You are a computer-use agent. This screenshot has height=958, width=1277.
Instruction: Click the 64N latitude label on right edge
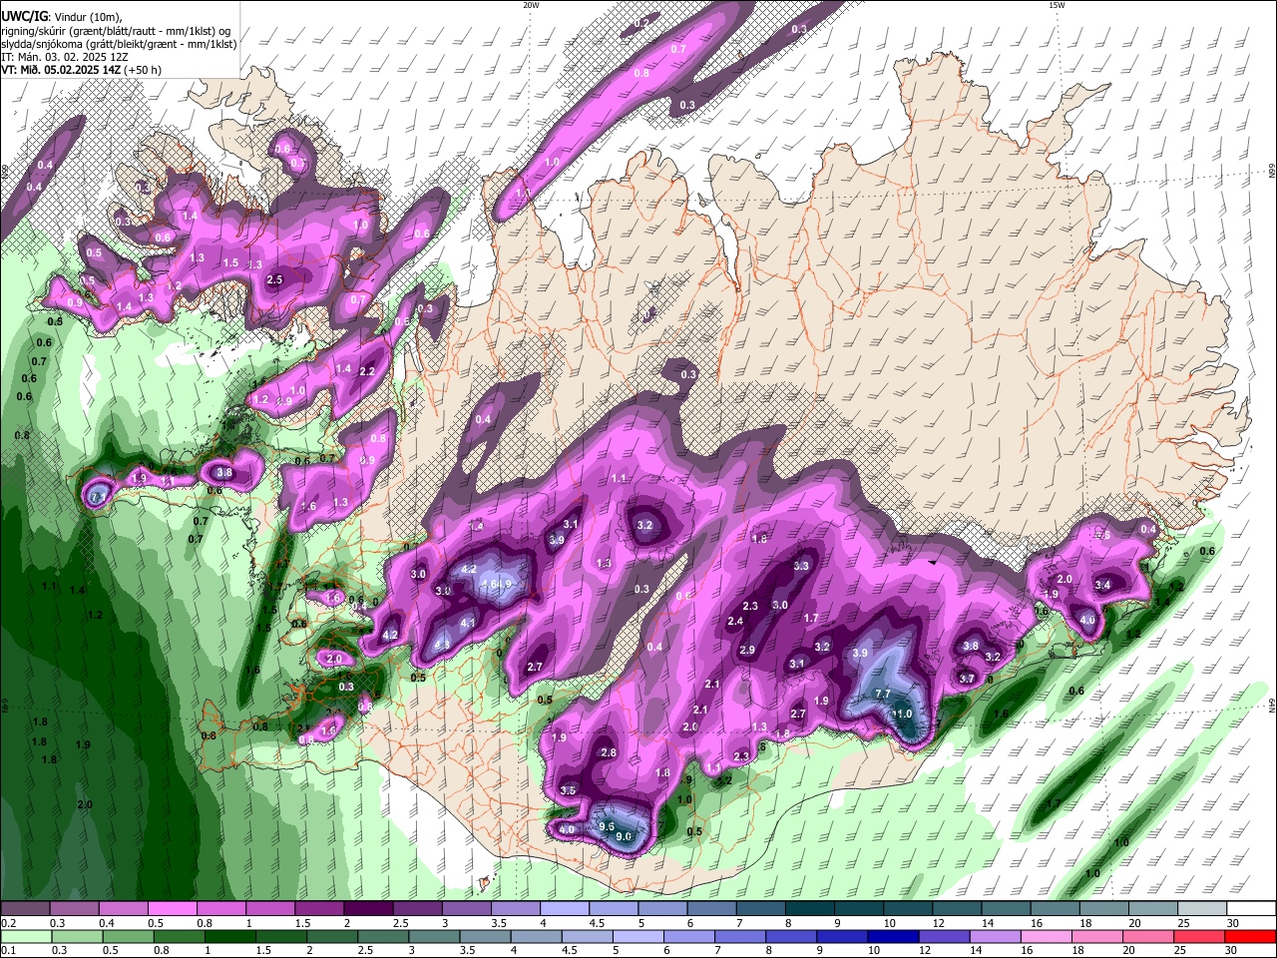click(x=1272, y=706)
